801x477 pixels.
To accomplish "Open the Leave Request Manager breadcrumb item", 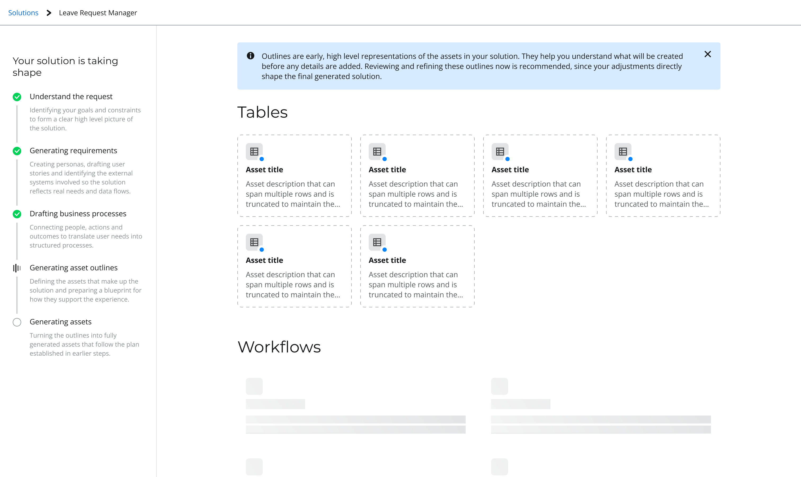I will (98, 13).
